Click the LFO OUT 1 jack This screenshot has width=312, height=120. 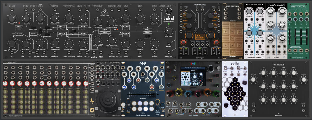click(x=26, y=10)
